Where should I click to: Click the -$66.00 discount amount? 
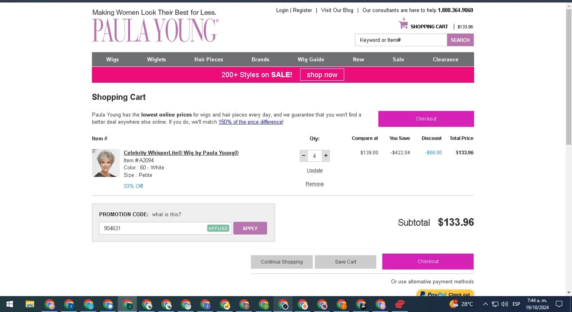coord(433,153)
